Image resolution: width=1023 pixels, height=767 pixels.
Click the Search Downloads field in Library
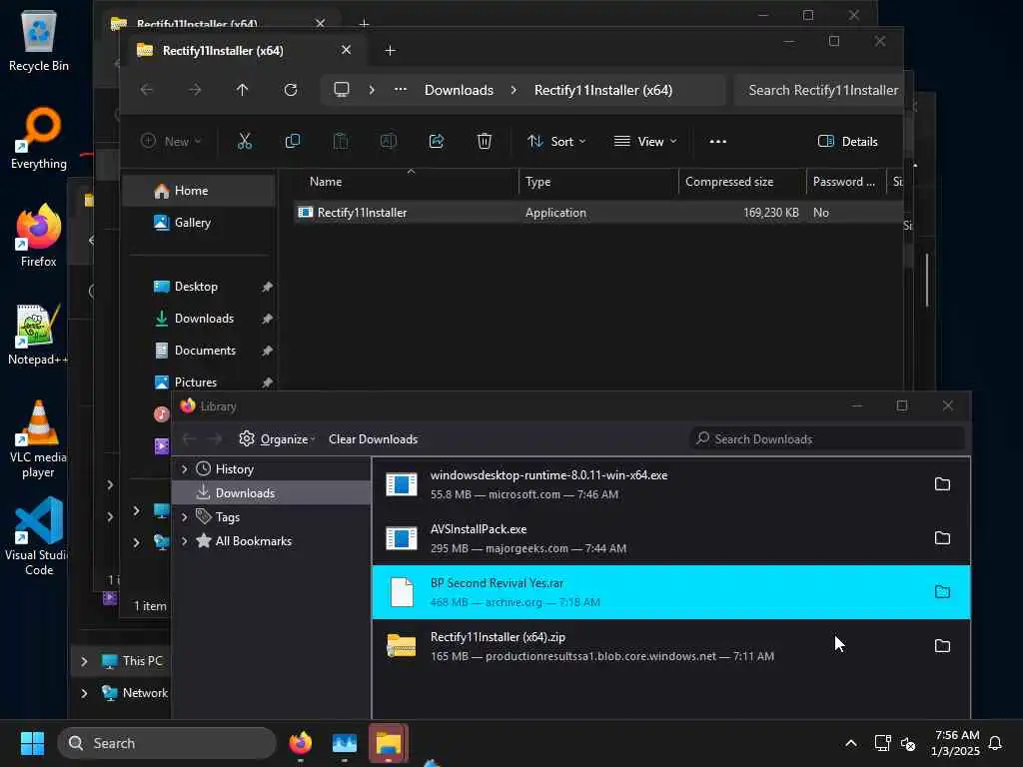tap(827, 439)
